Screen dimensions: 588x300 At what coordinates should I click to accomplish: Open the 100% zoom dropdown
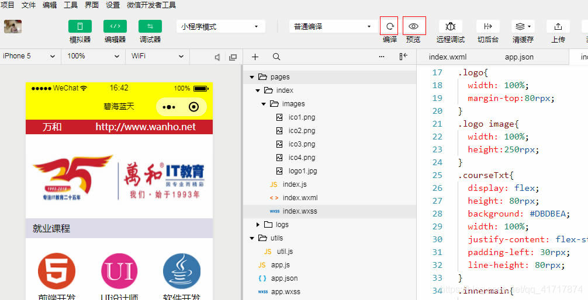point(93,56)
